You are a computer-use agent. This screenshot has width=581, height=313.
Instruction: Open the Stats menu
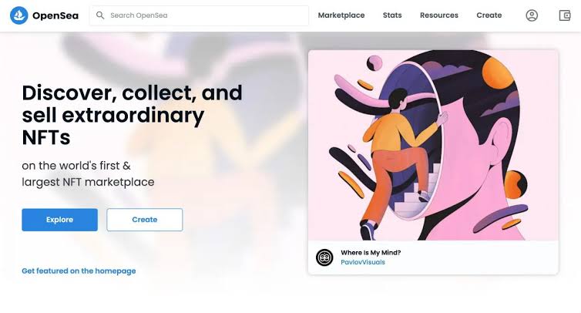[x=392, y=15]
